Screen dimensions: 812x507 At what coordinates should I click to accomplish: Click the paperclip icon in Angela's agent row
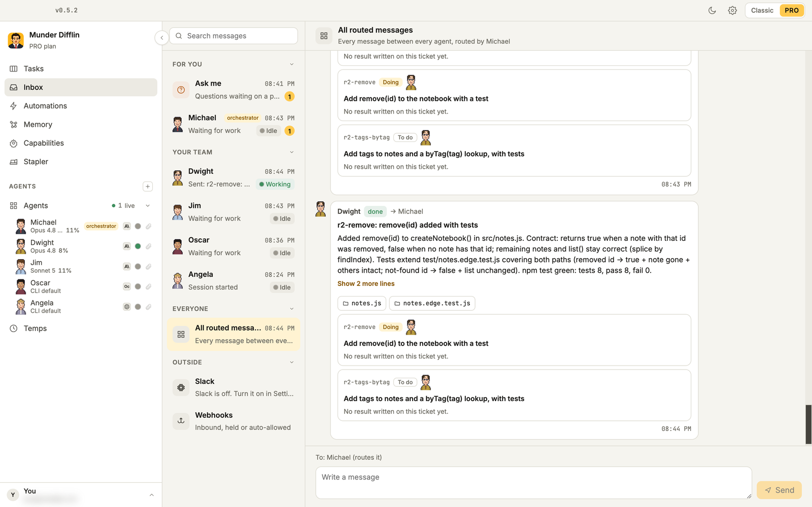pos(148,307)
